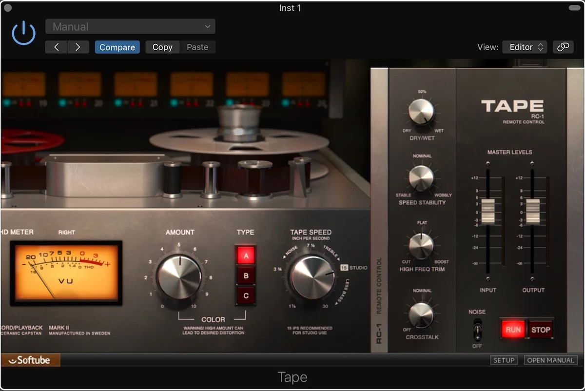Go to next preset arrow

pyautogui.click(x=78, y=47)
